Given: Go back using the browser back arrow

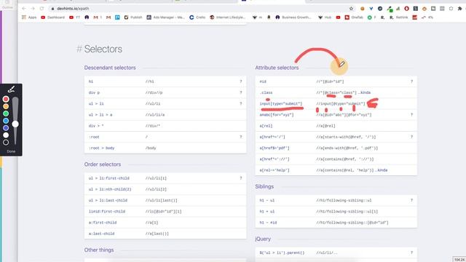Looking at the screenshot, I should pyautogui.click(x=24, y=9).
